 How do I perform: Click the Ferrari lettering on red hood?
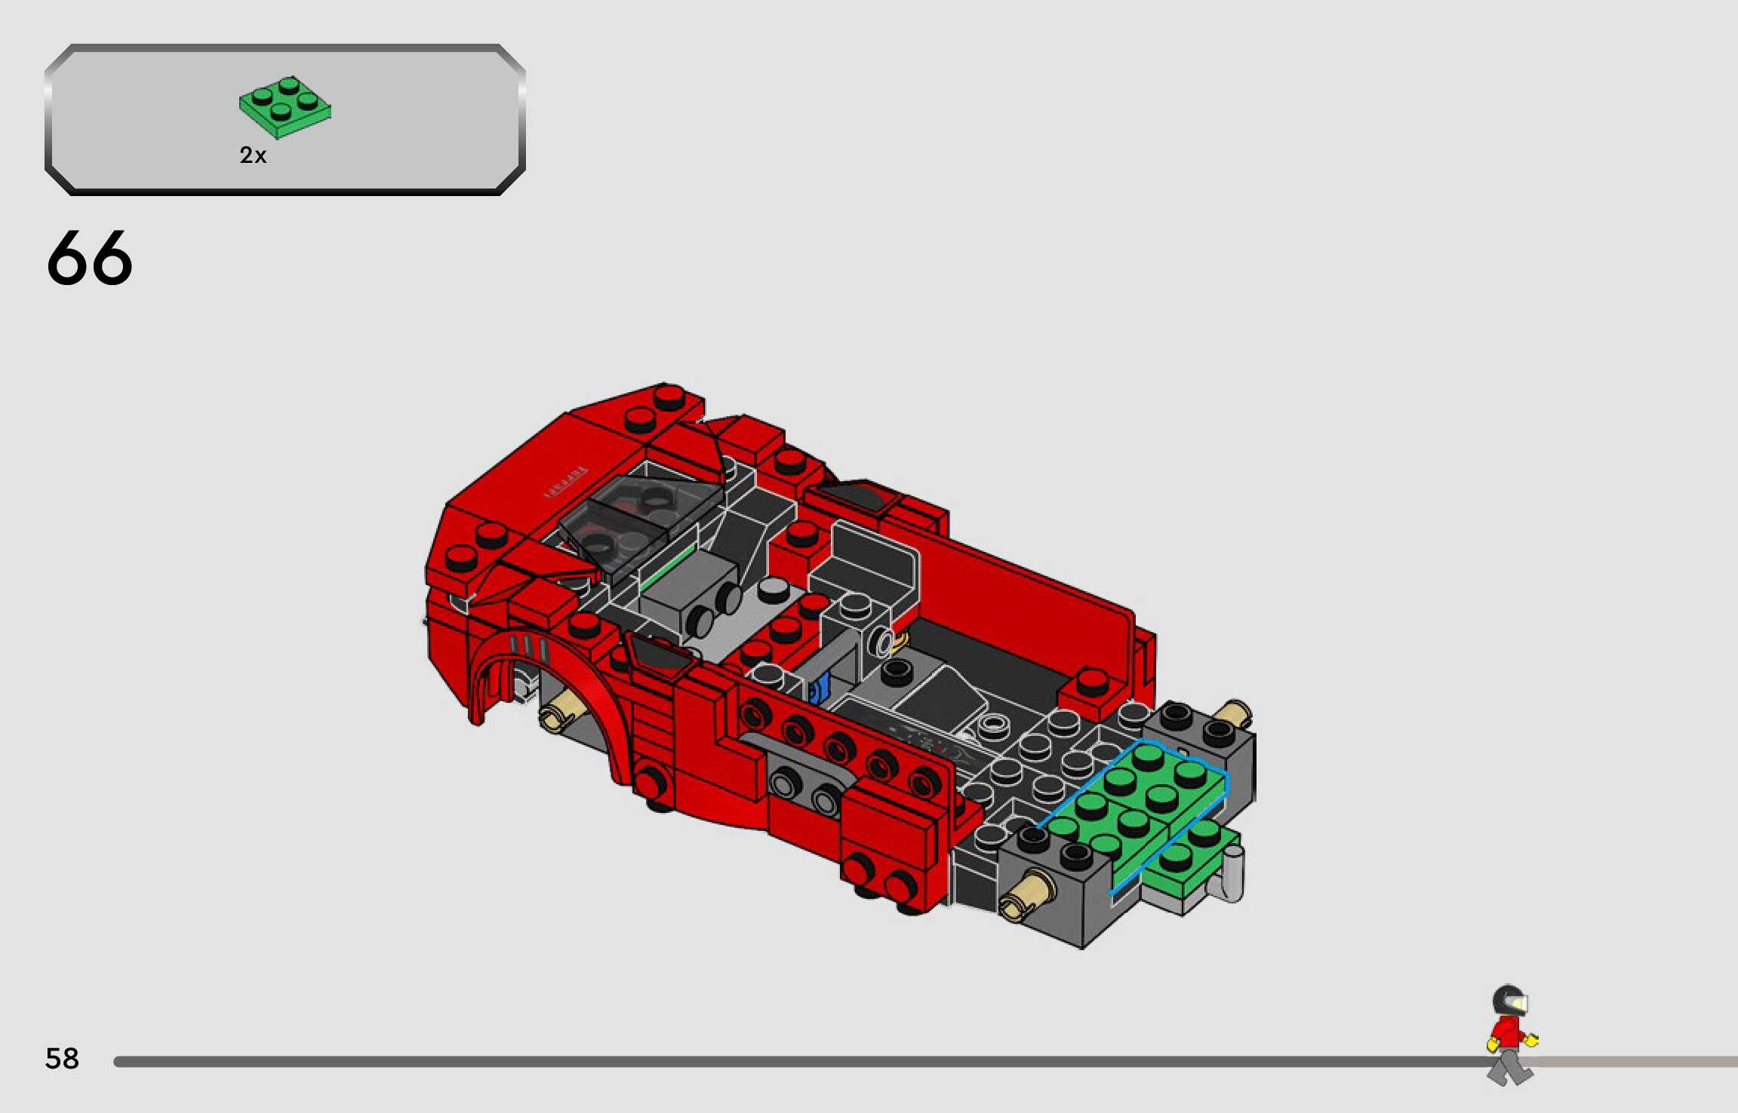pyautogui.click(x=566, y=483)
